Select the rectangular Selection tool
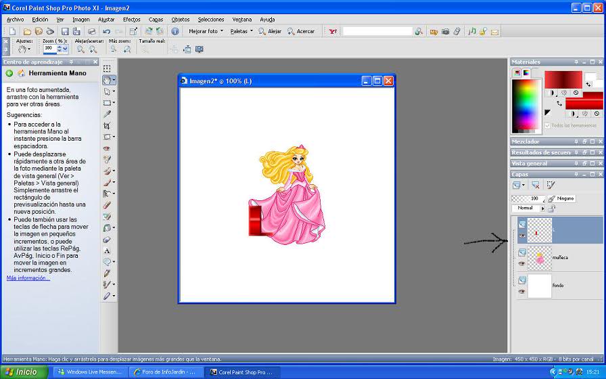 tap(107, 103)
